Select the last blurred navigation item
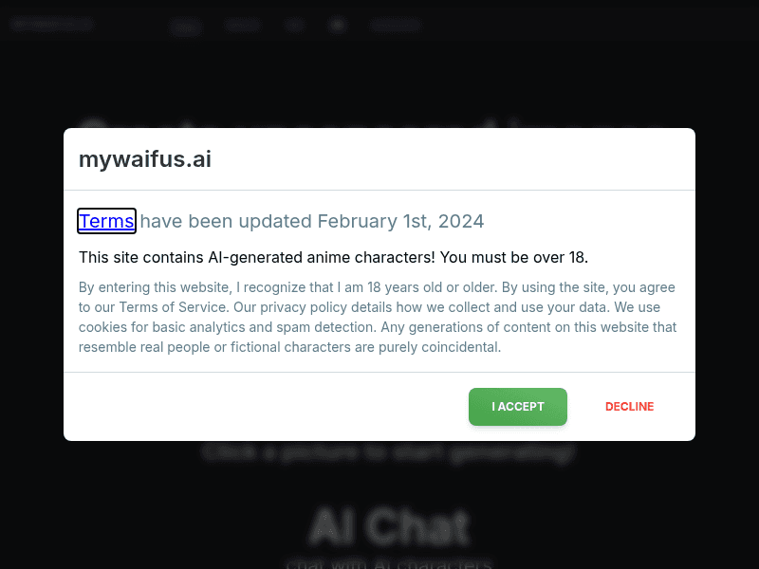This screenshot has width=759, height=569. [x=396, y=25]
